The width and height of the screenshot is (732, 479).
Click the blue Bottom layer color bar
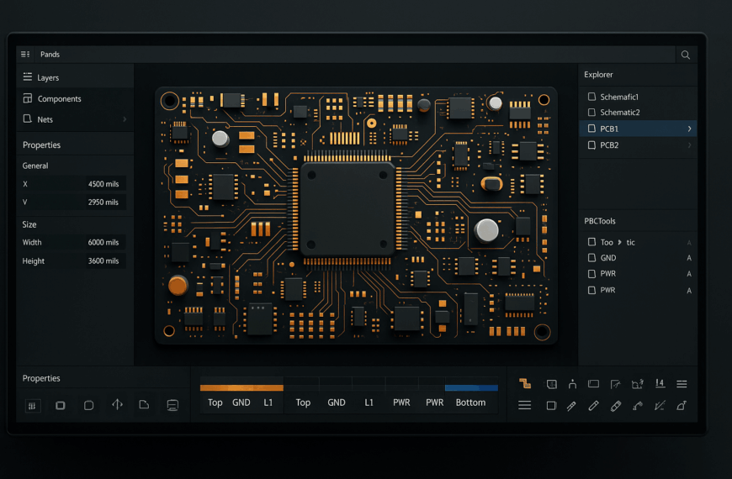[x=471, y=387]
